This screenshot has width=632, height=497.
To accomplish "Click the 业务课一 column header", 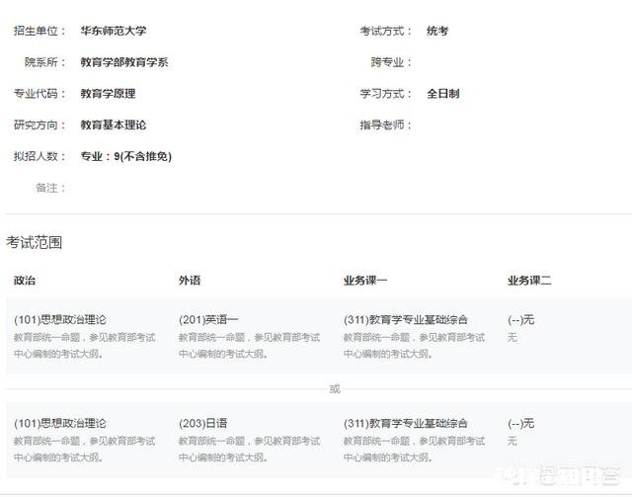I will point(365,281).
